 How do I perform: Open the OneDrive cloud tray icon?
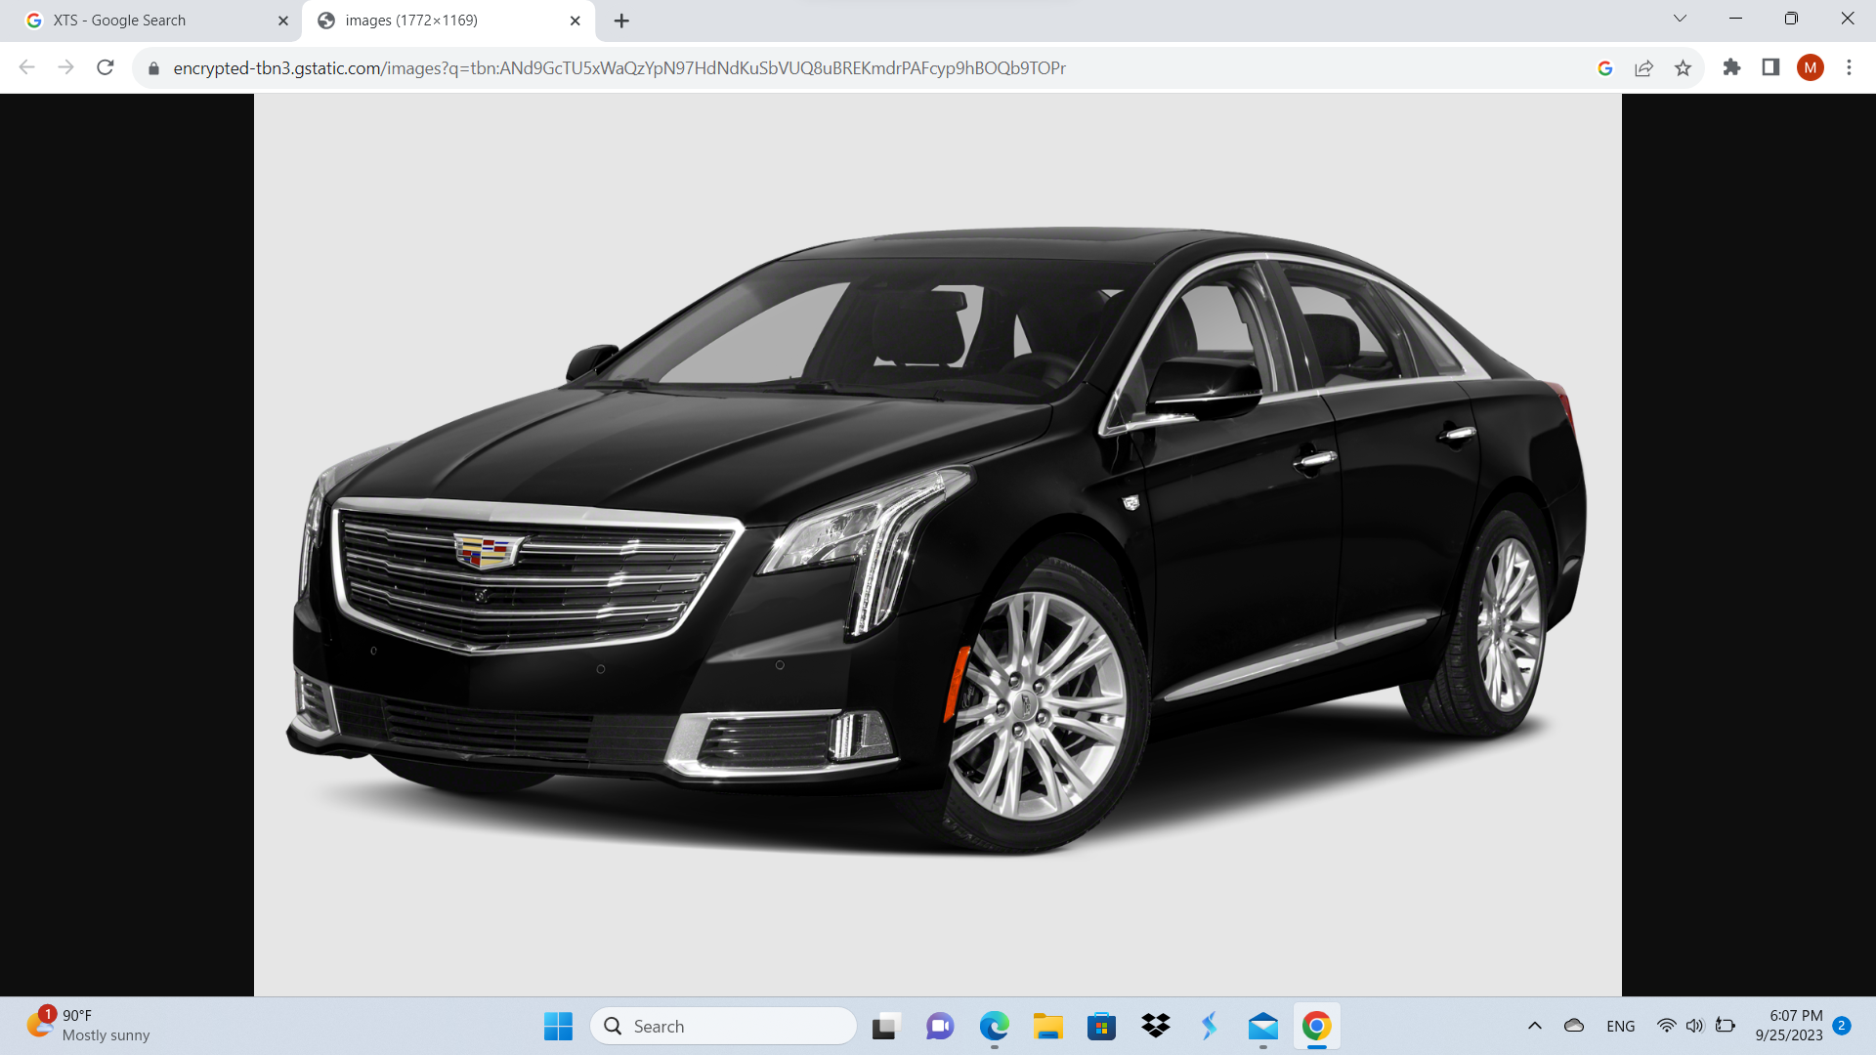click(1573, 1026)
